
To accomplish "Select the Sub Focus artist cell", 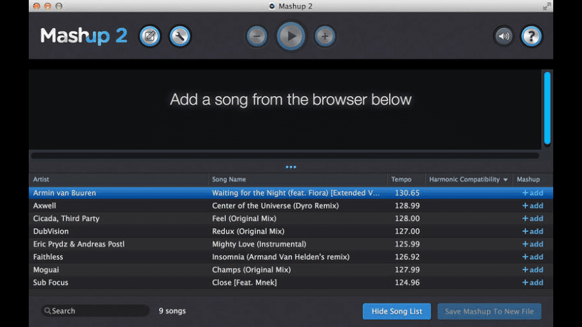I will (x=50, y=282).
